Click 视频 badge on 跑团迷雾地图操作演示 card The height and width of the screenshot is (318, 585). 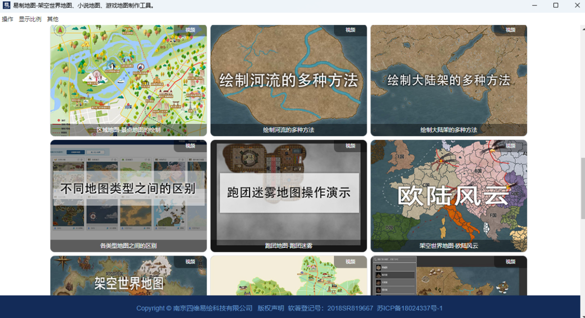click(350, 146)
